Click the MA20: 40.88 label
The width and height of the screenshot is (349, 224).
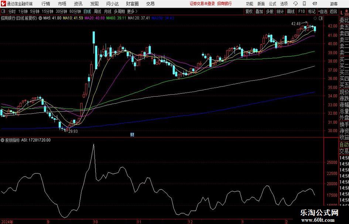pyautogui.click(x=95, y=18)
